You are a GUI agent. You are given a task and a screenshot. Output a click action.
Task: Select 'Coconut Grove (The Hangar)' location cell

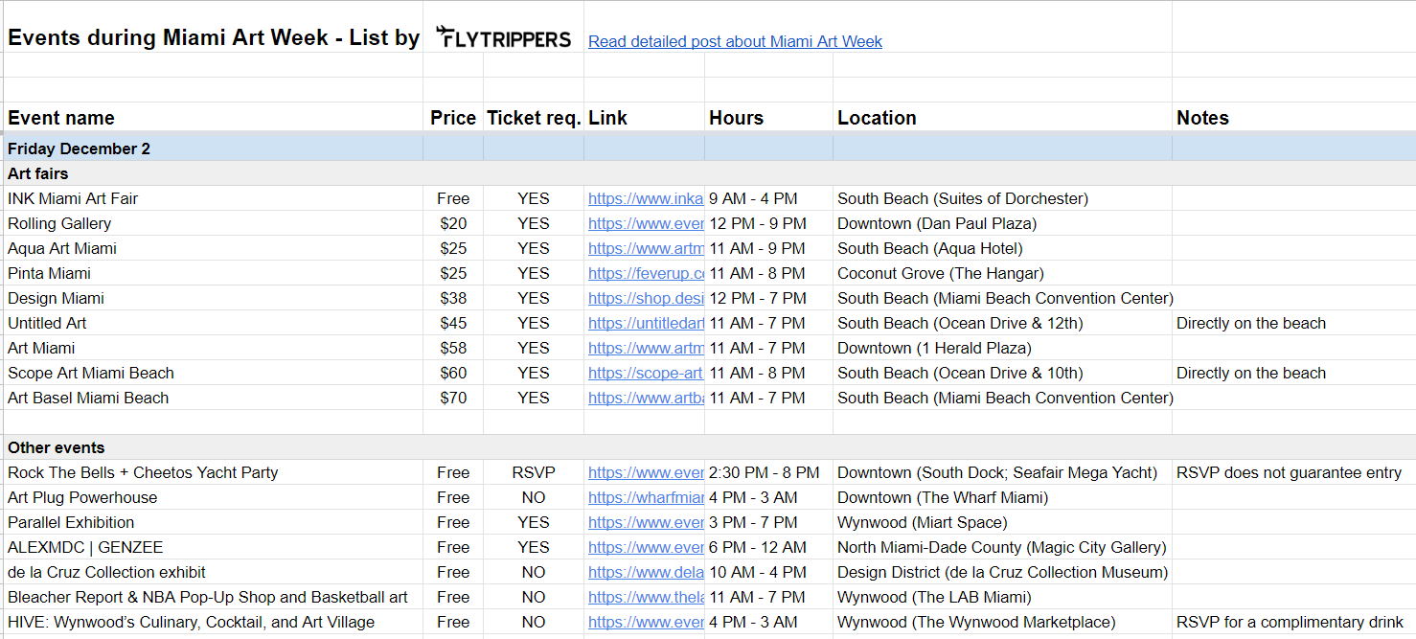coord(1002,273)
